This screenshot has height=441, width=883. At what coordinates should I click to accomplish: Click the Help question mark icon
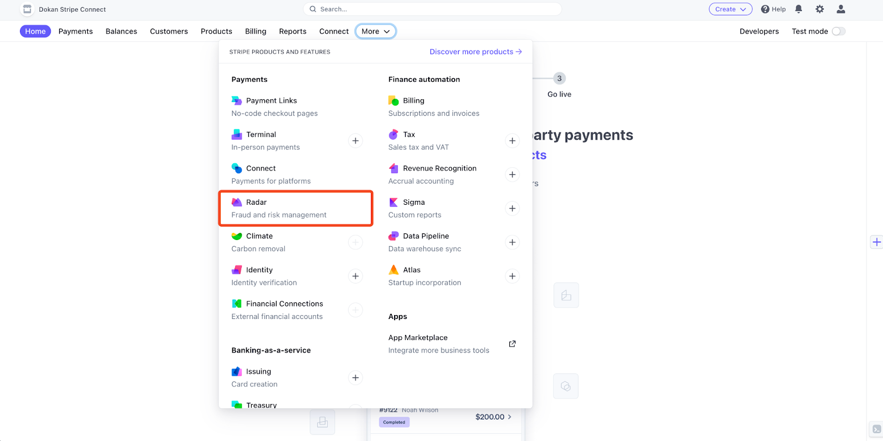point(765,9)
